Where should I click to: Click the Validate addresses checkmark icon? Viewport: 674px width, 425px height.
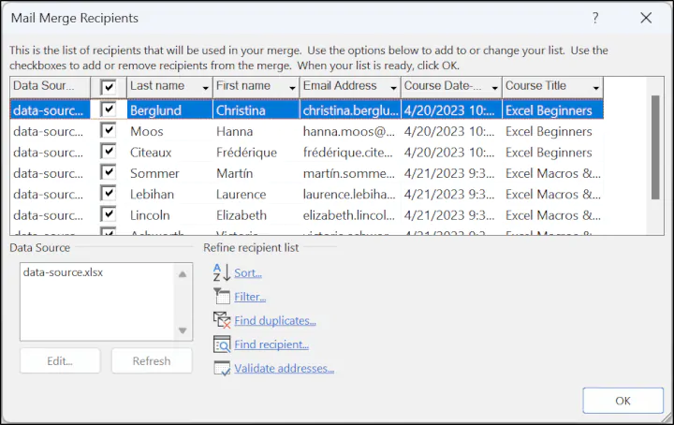coord(221,369)
